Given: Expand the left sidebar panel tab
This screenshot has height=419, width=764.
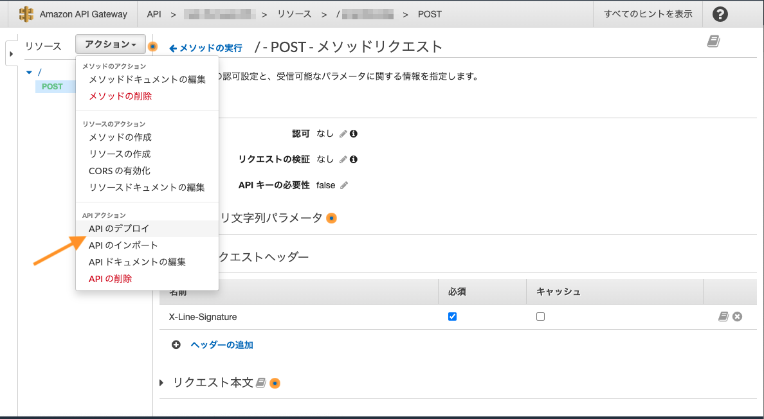Looking at the screenshot, I should (x=11, y=54).
